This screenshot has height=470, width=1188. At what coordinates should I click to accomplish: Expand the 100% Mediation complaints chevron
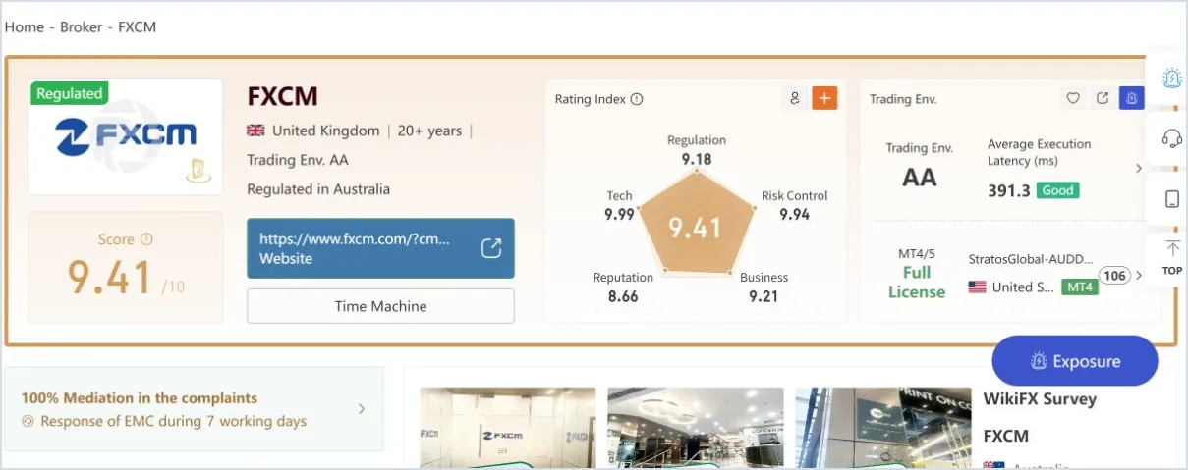pyautogui.click(x=361, y=409)
